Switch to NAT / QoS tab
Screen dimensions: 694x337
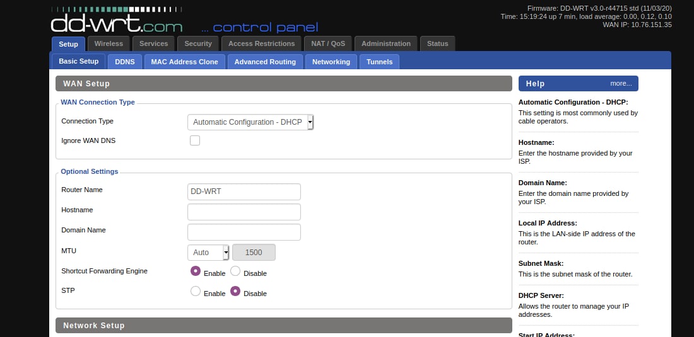328,43
